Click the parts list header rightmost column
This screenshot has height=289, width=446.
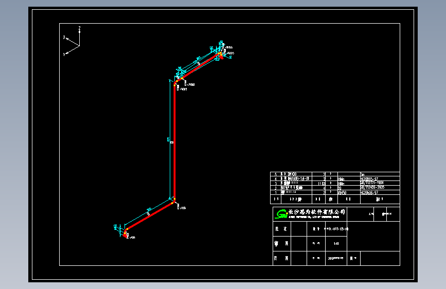[x=380, y=200]
